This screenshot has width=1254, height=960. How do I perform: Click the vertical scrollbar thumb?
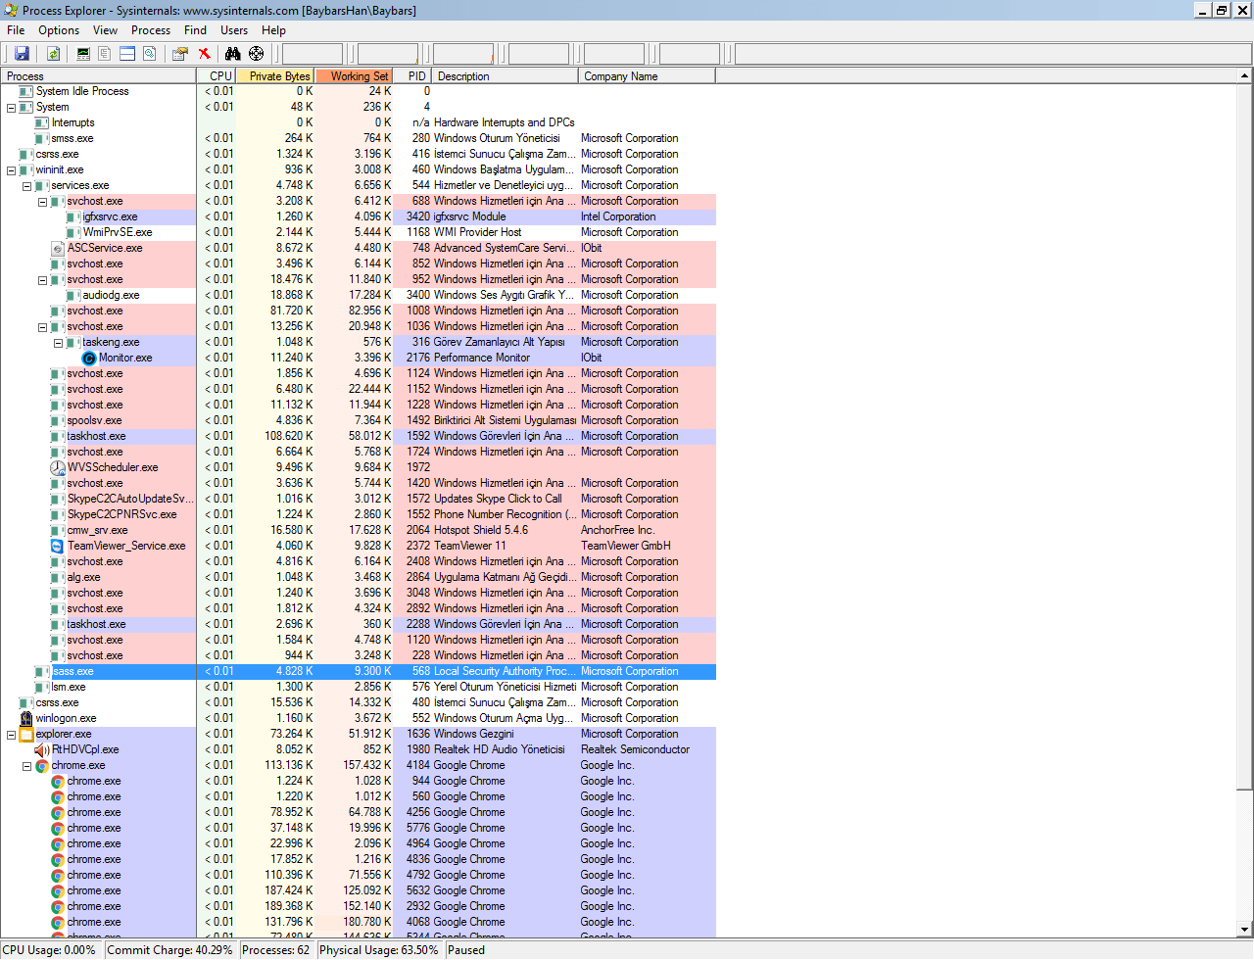[1244, 436]
